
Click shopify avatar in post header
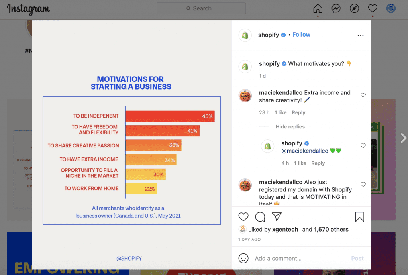click(x=245, y=35)
